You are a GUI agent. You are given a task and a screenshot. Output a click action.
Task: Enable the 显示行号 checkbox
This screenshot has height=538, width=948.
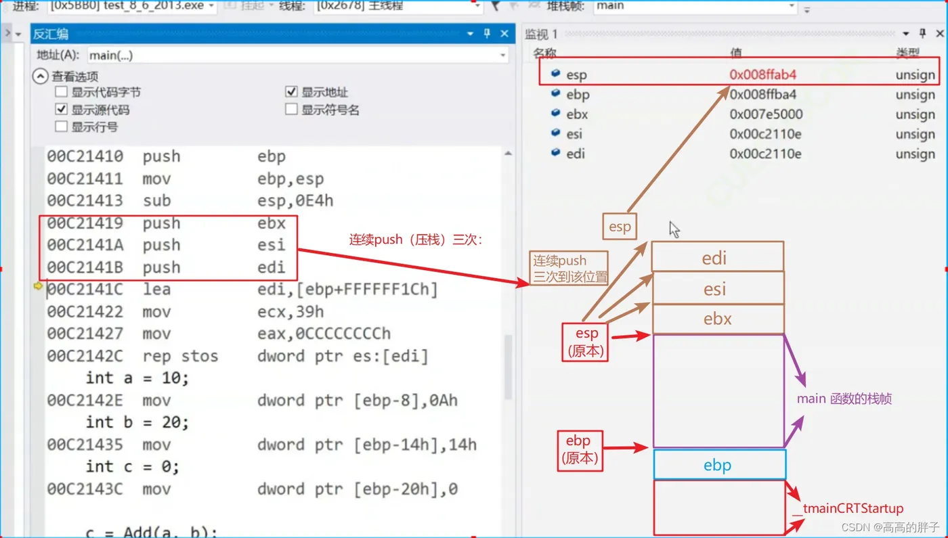coord(62,127)
